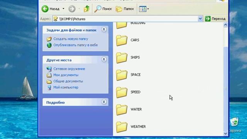The width and height of the screenshot is (247, 139).
Task: Open Мои документы link
Action: click(x=66, y=75)
